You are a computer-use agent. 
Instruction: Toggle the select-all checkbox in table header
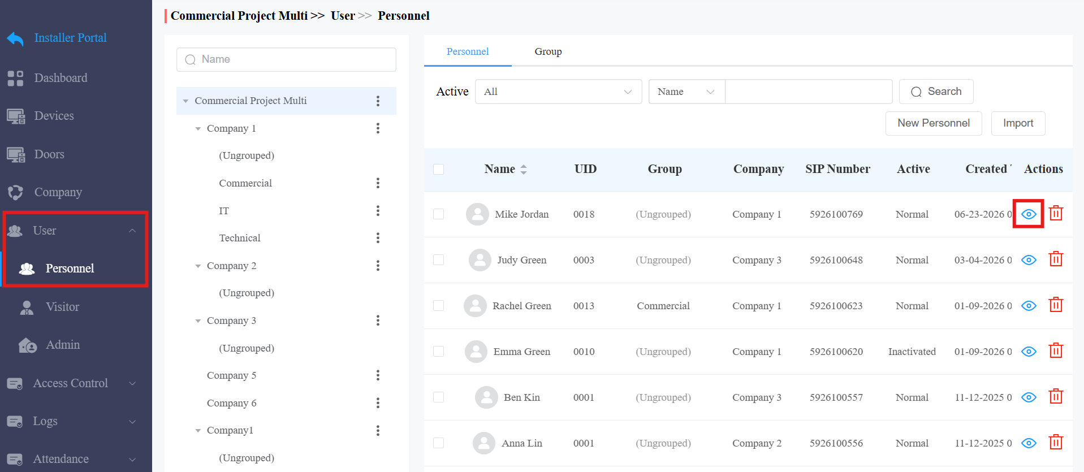pos(438,169)
